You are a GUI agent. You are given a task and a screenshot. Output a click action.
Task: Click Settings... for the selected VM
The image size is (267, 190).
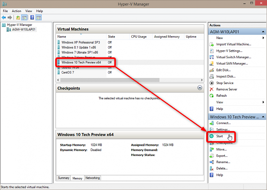pos(223,129)
